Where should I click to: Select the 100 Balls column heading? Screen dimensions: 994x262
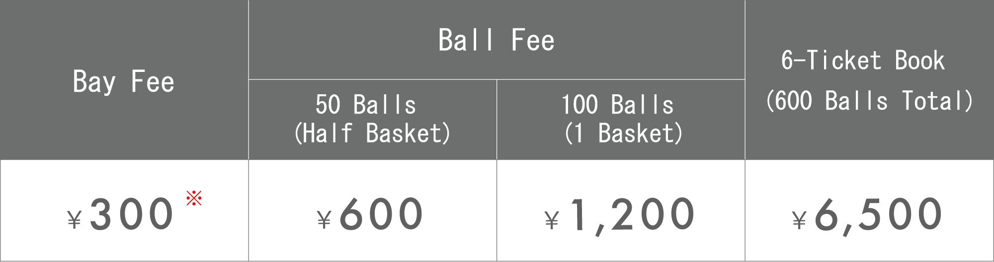coord(618,105)
